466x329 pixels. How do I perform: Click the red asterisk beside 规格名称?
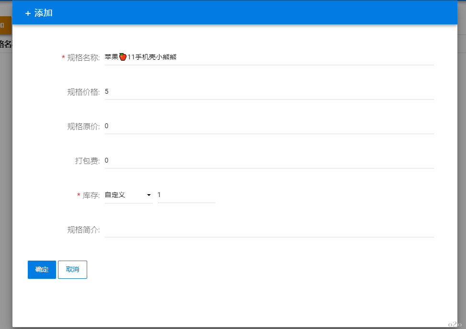click(63, 56)
